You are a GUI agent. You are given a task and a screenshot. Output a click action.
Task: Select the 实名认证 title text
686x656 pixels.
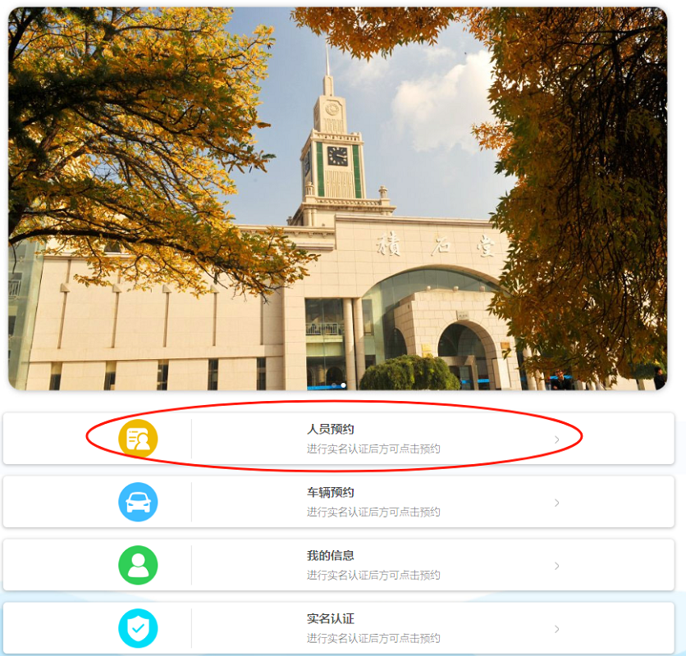(331, 618)
